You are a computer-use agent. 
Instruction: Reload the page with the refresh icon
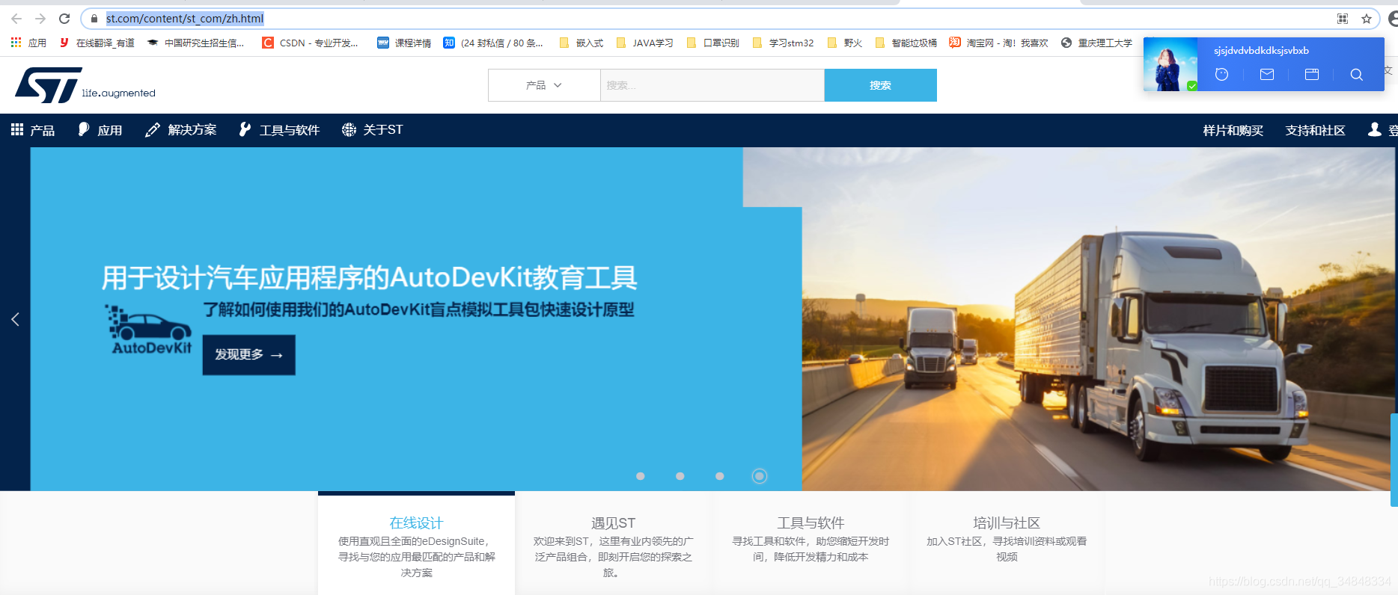pos(64,19)
